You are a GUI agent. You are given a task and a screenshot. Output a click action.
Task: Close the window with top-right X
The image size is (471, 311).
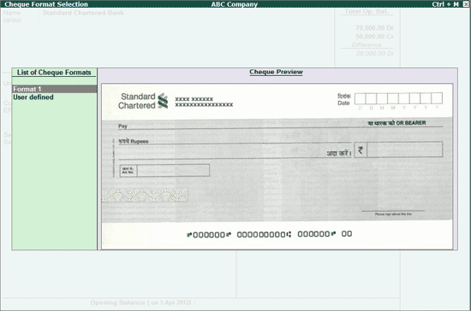pos(466,4)
